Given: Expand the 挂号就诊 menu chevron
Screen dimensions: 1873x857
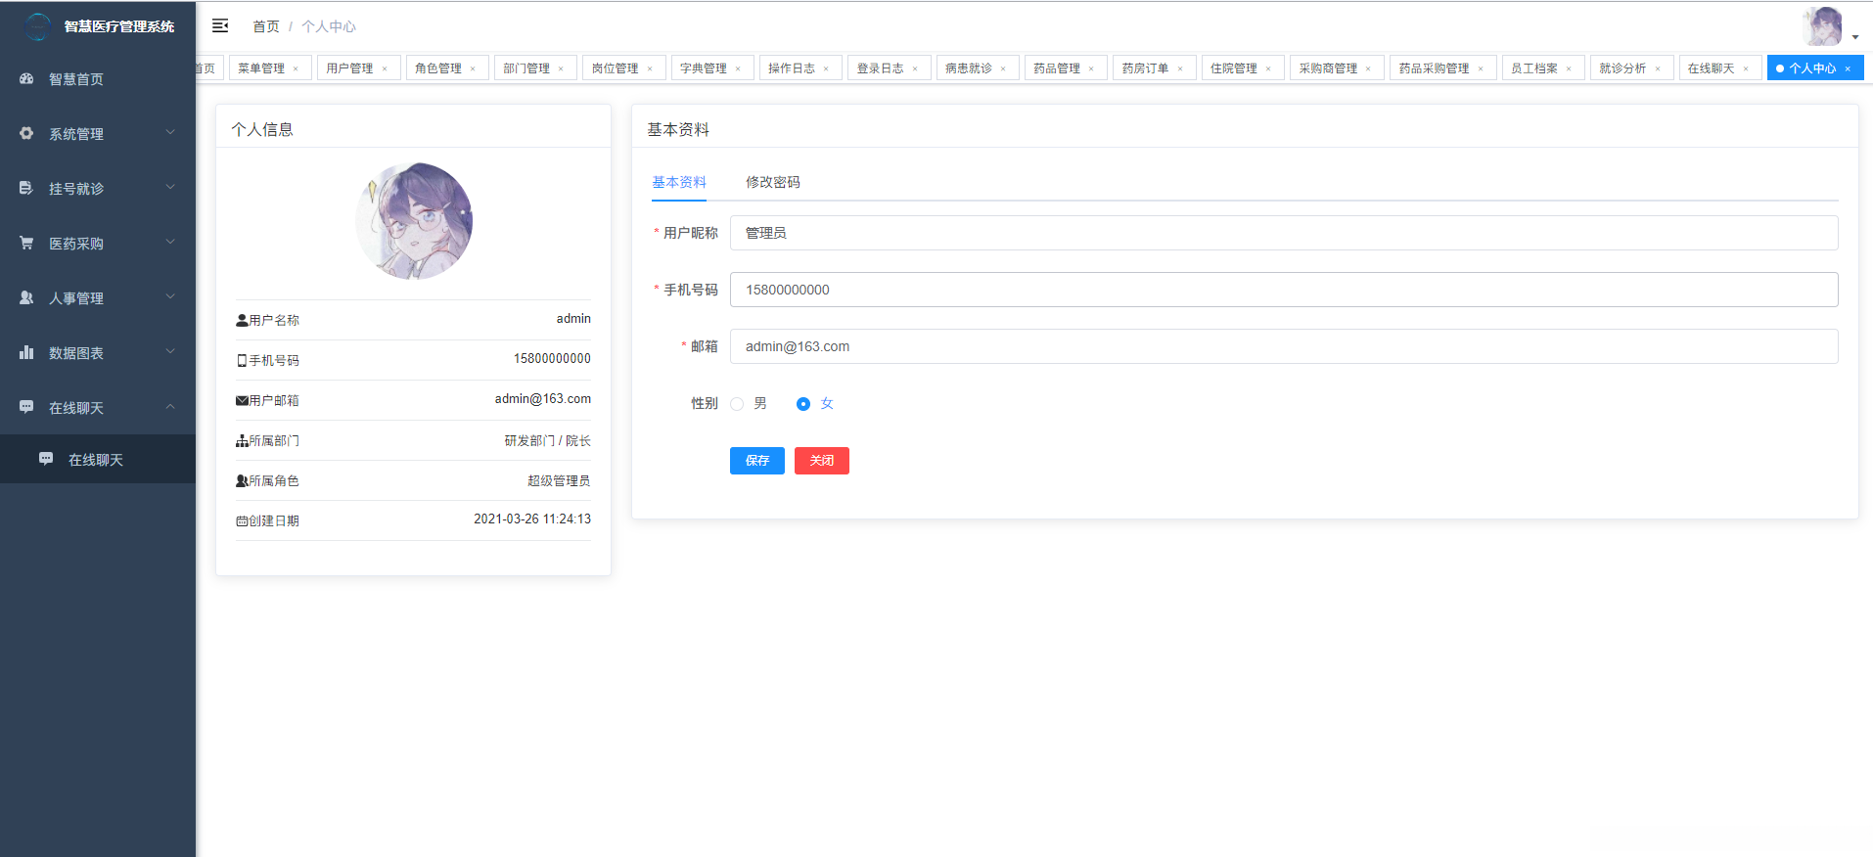Looking at the screenshot, I should [170, 187].
